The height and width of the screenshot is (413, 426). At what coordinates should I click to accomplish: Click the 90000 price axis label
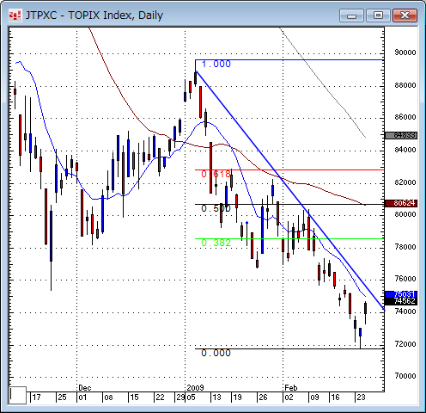coord(405,52)
